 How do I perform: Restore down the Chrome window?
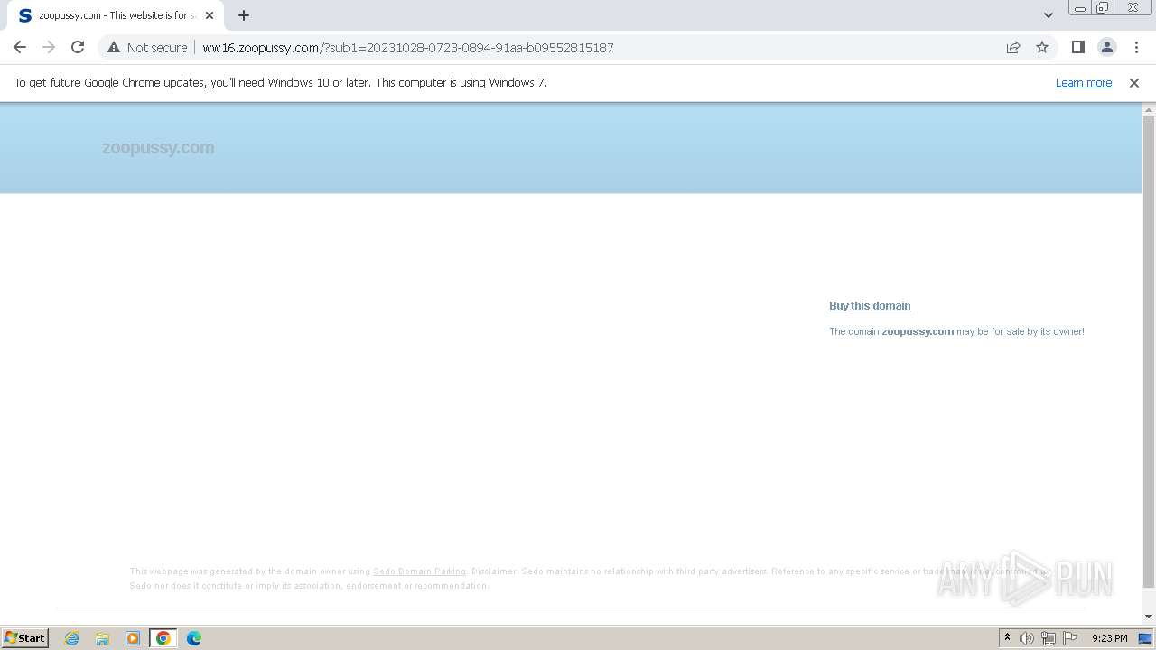[x=1103, y=8]
